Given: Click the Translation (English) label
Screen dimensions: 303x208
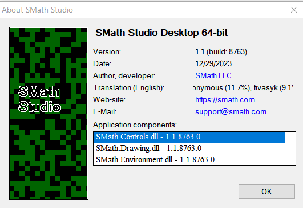Looking at the screenshot, I should coord(129,88).
